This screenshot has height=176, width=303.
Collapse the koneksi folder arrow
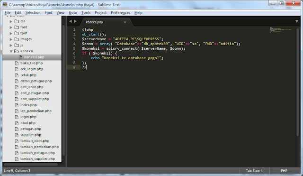[x=11, y=51]
